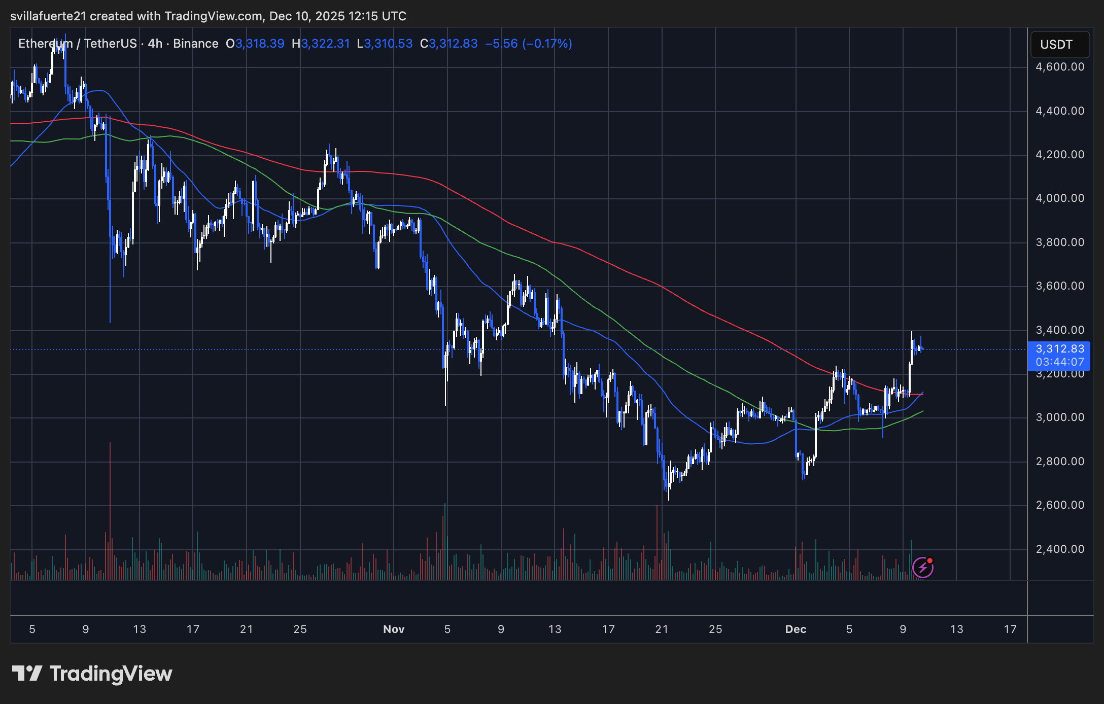Open instant trading via the lightning bolt icon
This screenshot has width=1104, height=704.
point(922,568)
